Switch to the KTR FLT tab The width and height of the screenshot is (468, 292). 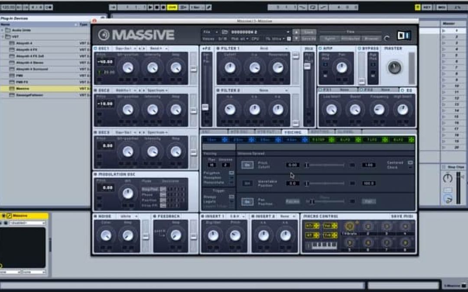pyautogui.click(x=268, y=132)
